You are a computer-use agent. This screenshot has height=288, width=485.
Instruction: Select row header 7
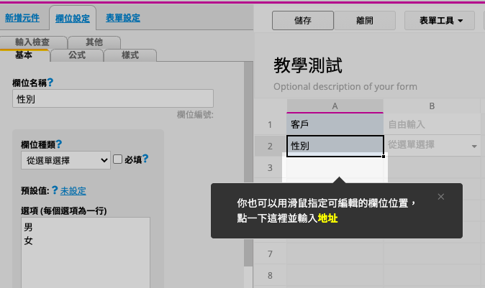coord(270,254)
